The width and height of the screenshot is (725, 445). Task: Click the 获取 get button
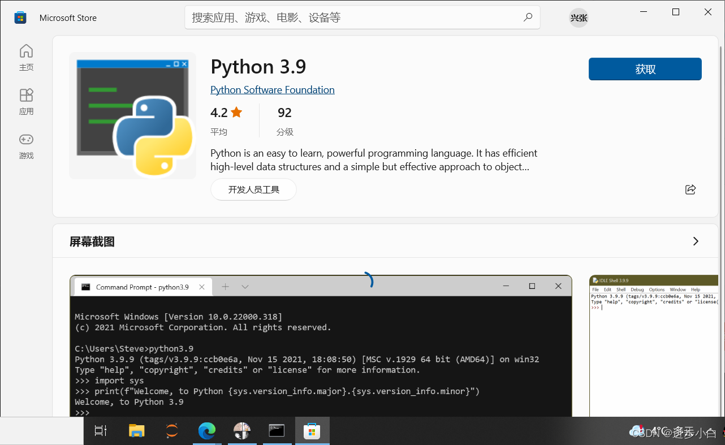(645, 69)
